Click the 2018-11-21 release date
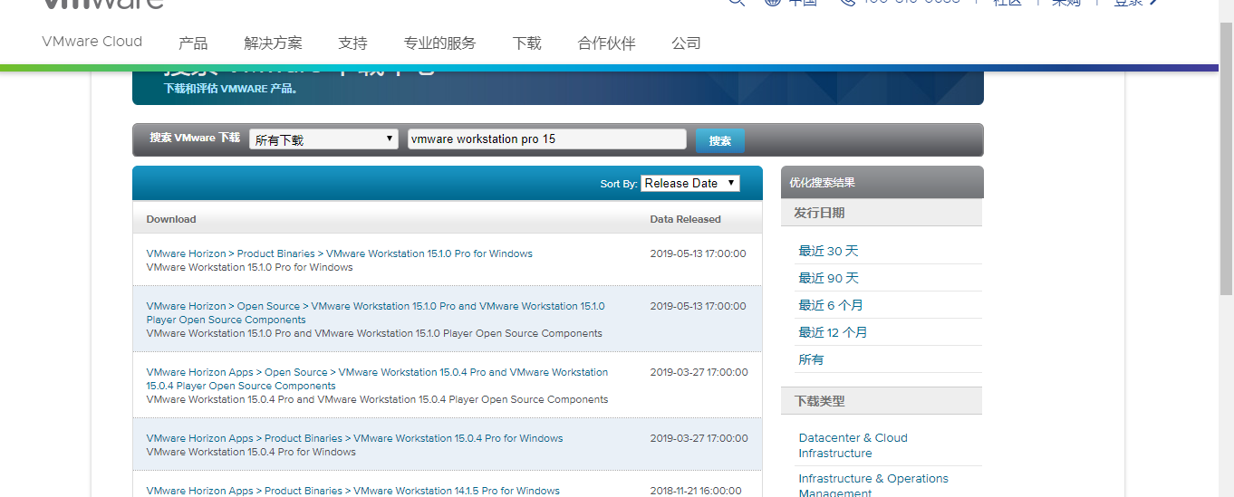This screenshot has height=497, width=1234. [696, 491]
